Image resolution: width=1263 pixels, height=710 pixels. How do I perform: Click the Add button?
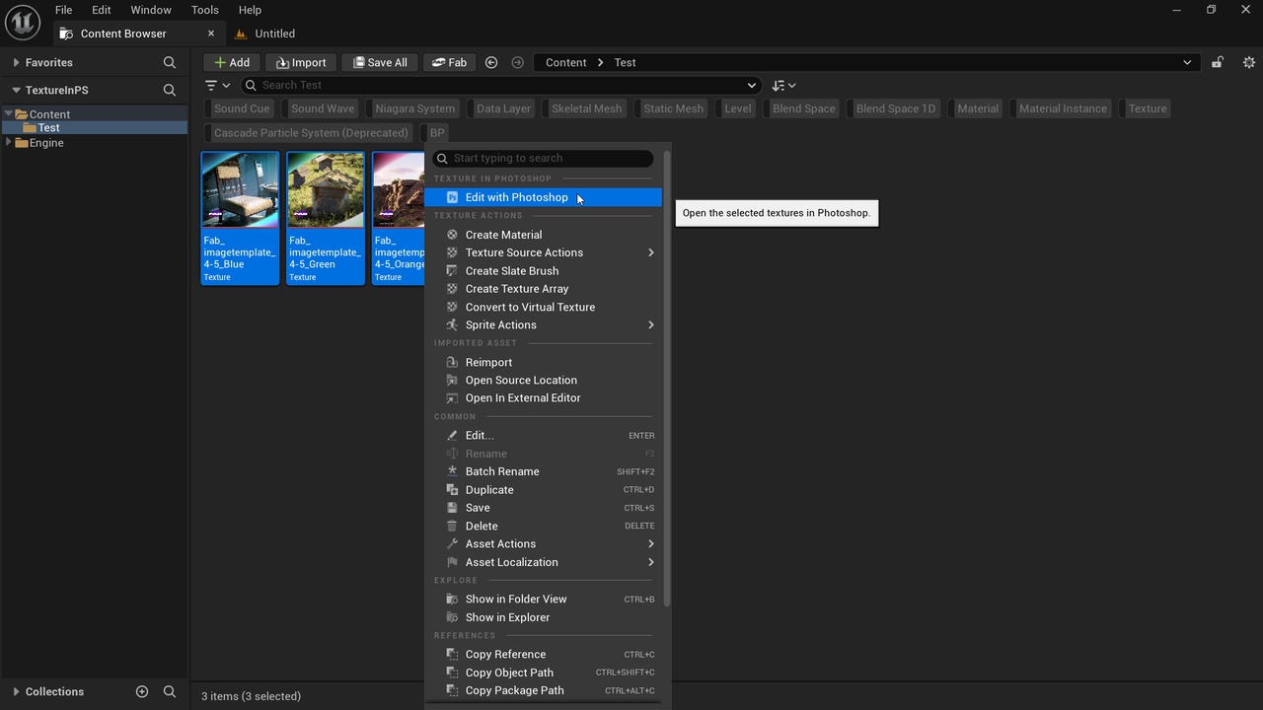pyautogui.click(x=232, y=62)
